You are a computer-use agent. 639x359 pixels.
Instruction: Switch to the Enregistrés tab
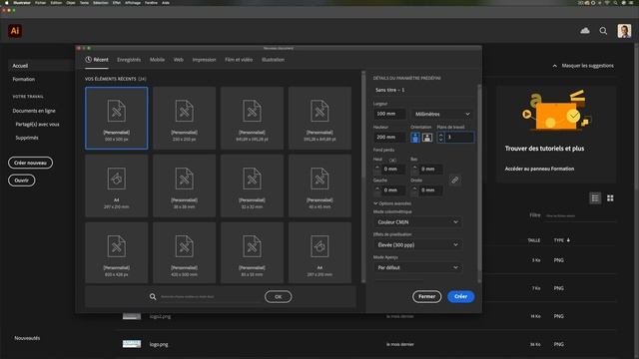129,60
